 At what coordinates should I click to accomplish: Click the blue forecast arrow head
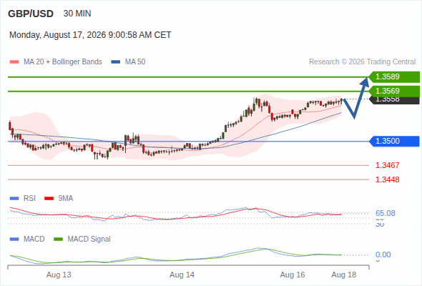(365, 82)
